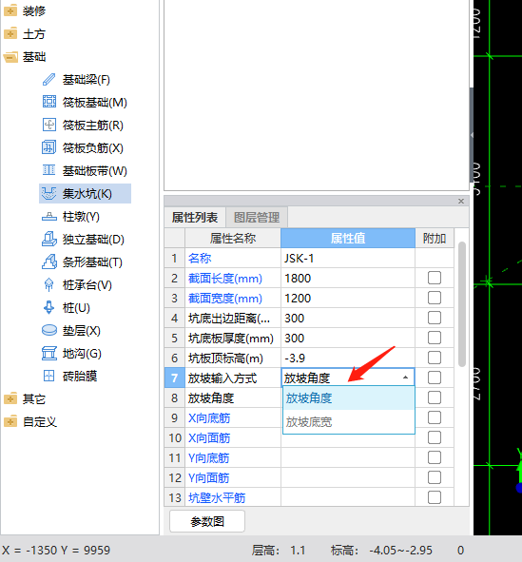Viewport: 522px width, 562px height.
Task: Select the 筏板主筋(R) icon
Action: [x=49, y=126]
